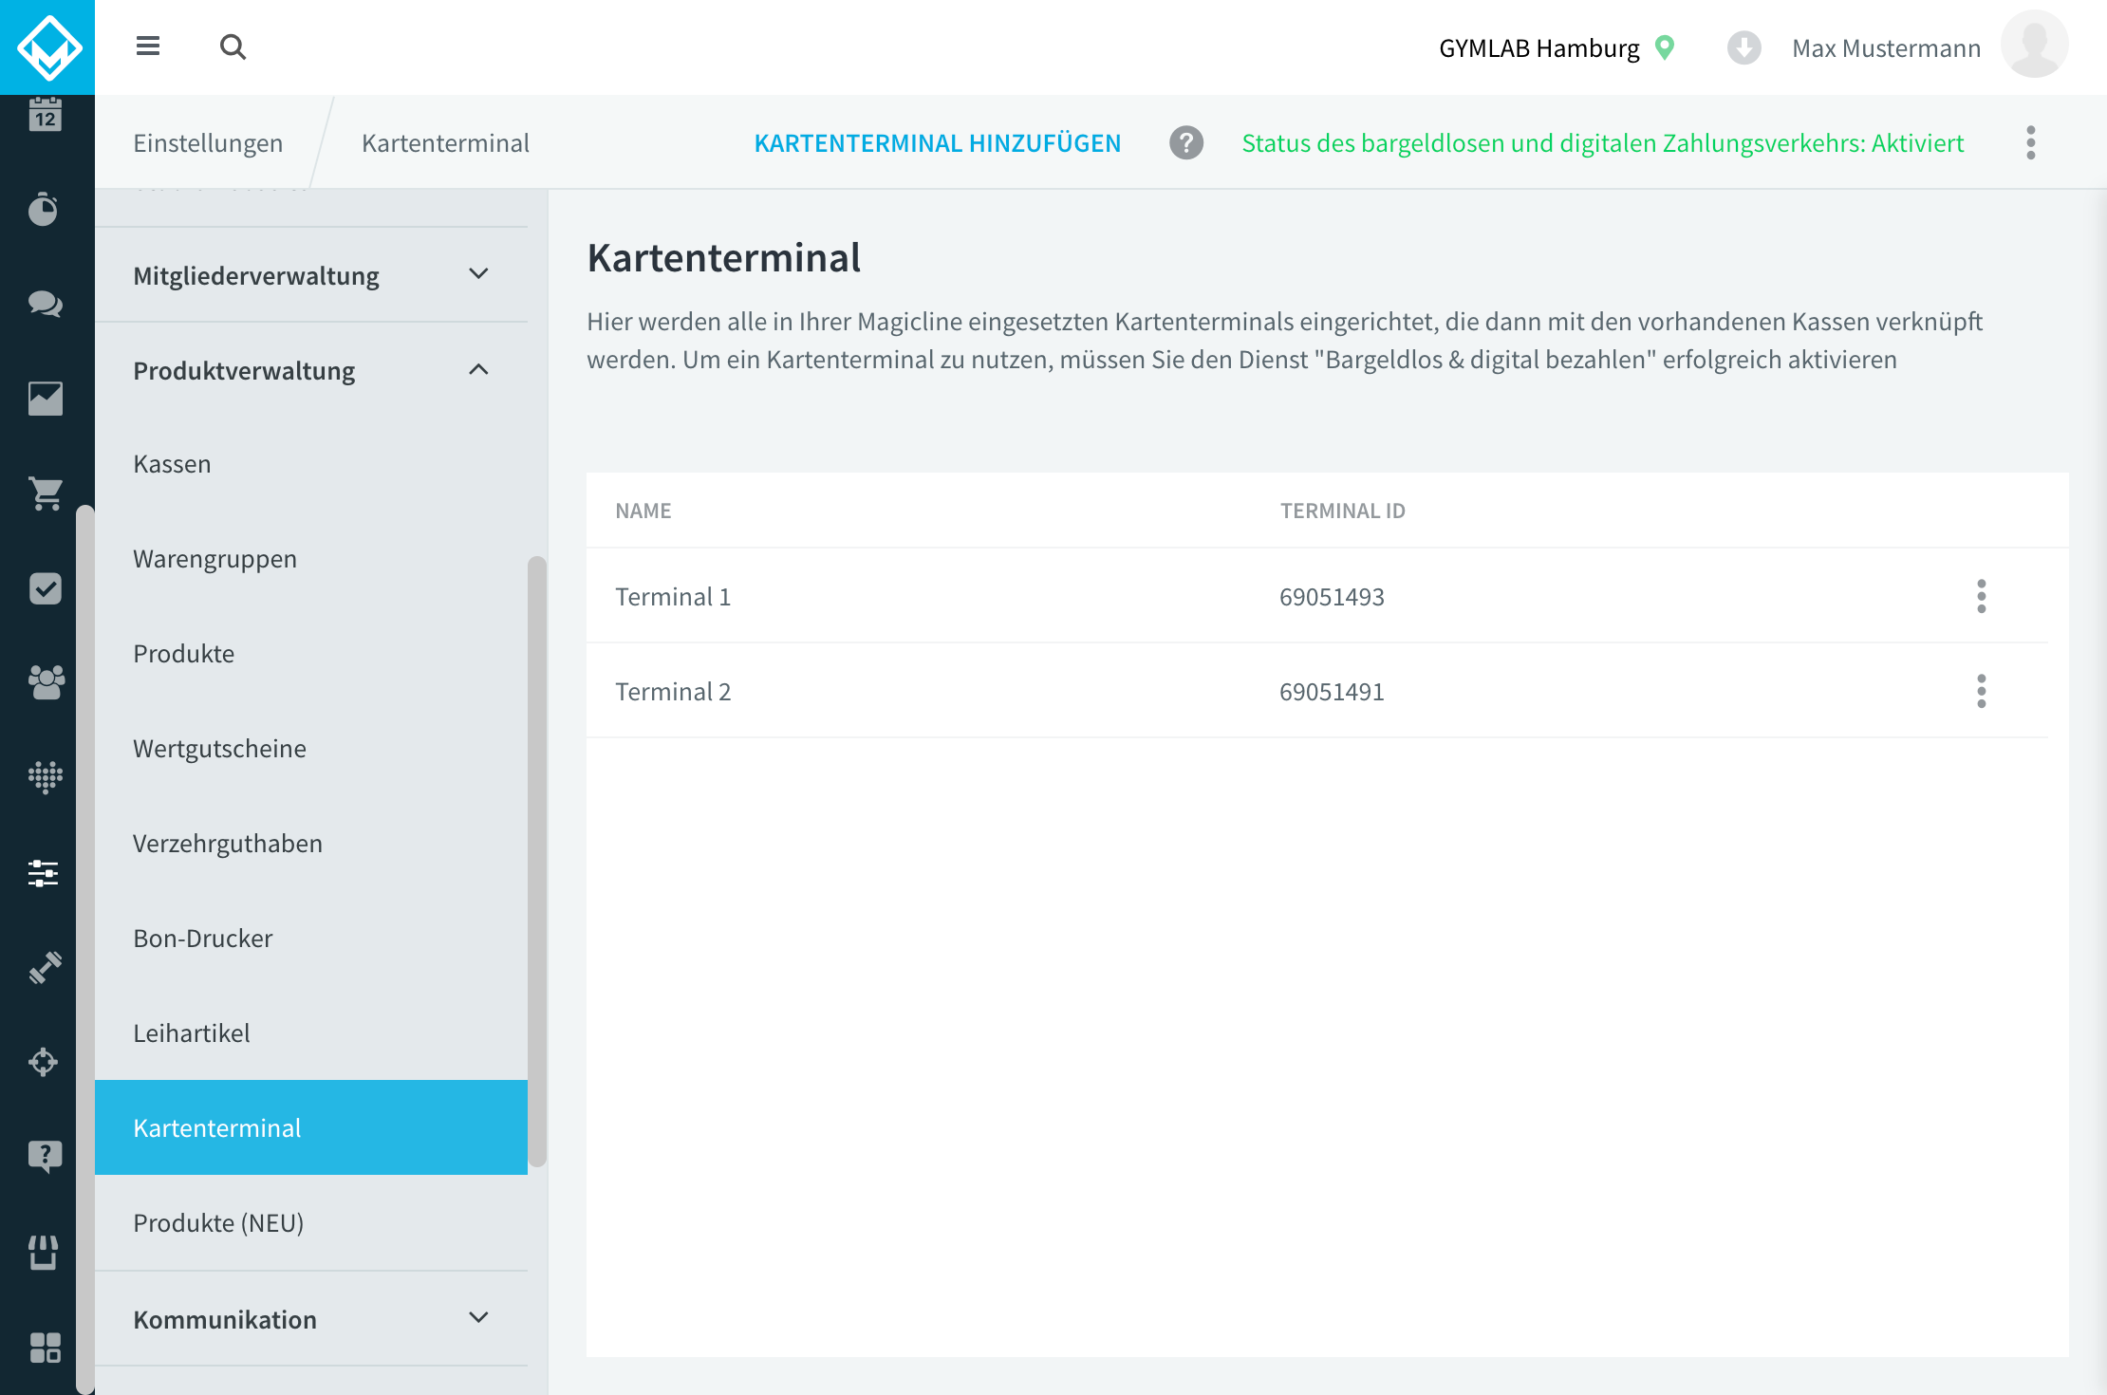Click the search magnifier icon
2107x1395 pixels.
tap(233, 46)
